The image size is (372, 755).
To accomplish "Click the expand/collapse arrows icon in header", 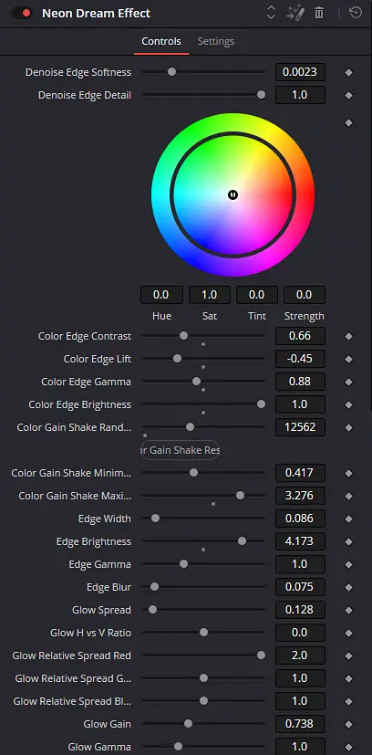I will click(x=271, y=13).
